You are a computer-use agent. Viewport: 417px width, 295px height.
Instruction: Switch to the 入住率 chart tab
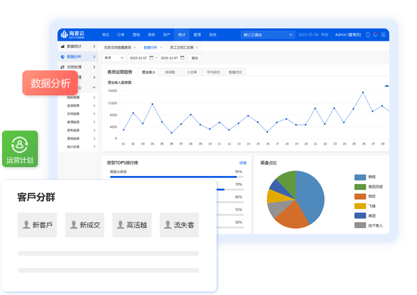192,72
